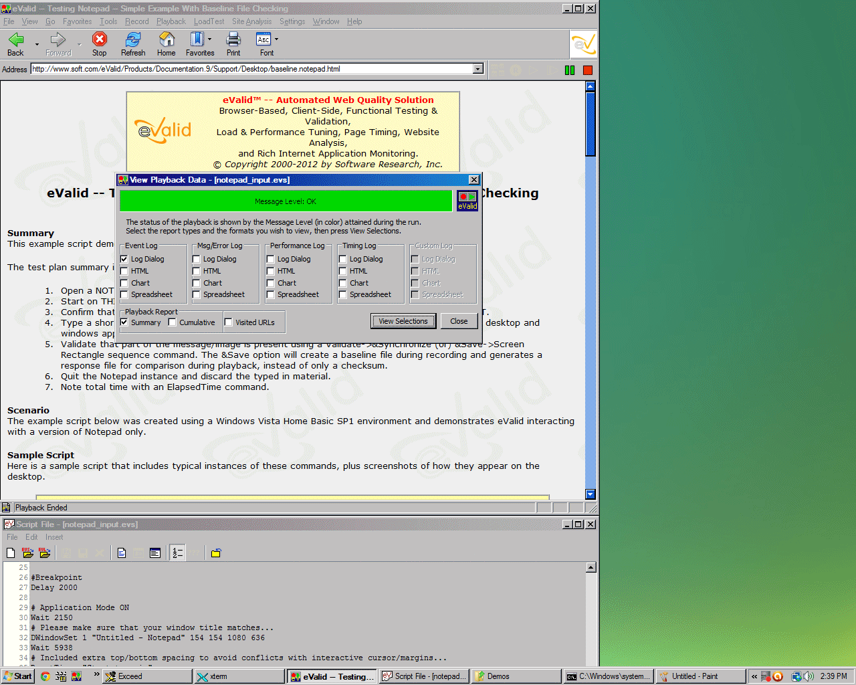
Task: Open Favorites from the toolbar
Action: point(197,39)
